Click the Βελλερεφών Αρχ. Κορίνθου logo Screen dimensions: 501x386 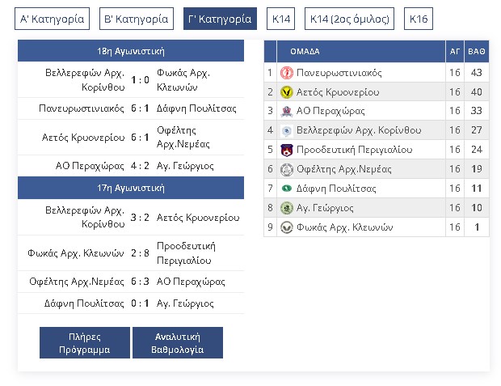(x=286, y=130)
